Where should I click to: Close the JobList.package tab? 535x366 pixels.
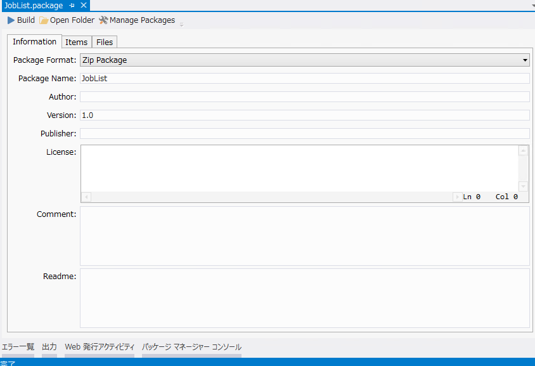84,6
